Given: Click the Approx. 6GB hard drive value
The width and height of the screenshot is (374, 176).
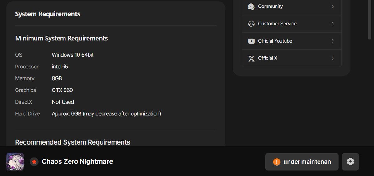Looking at the screenshot, I should pos(106,114).
